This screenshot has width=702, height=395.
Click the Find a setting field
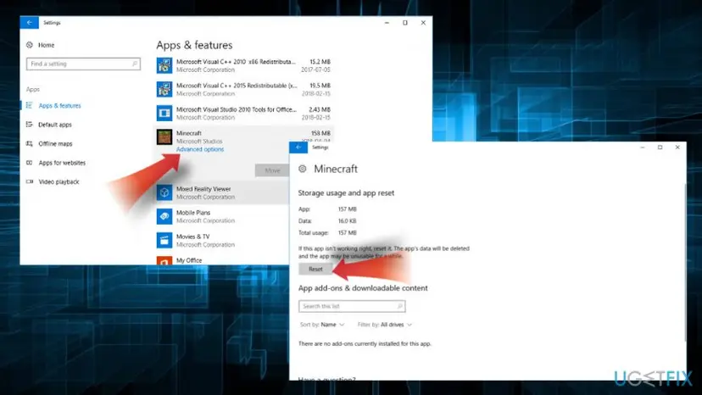83,64
